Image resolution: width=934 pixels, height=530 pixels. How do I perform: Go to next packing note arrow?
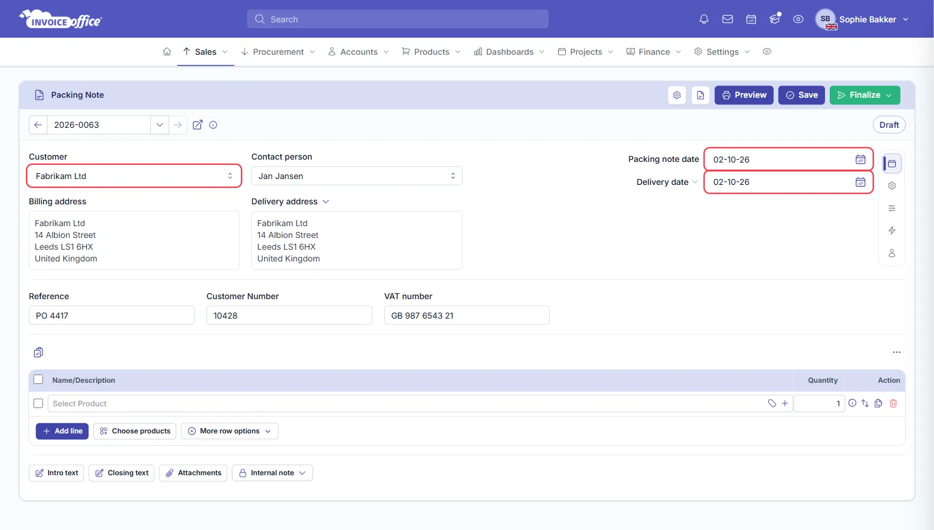178,125
